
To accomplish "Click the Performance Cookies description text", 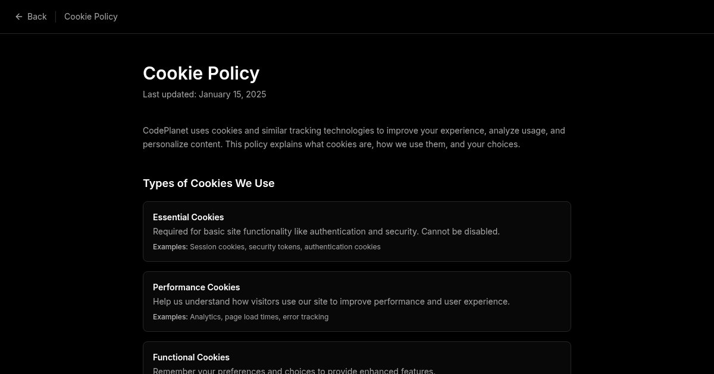I will [331, 302].
